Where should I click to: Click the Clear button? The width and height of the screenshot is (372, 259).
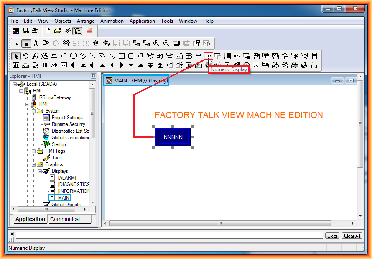[332, 236]
